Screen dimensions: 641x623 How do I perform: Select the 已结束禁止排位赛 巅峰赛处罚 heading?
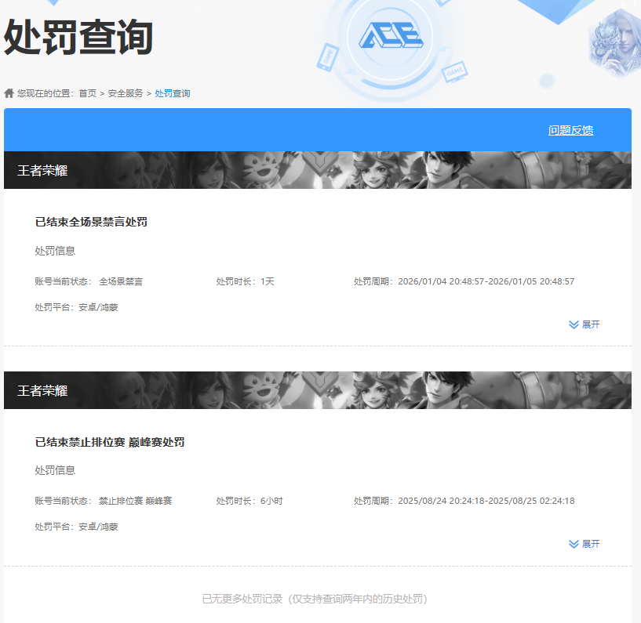[110, 442]
